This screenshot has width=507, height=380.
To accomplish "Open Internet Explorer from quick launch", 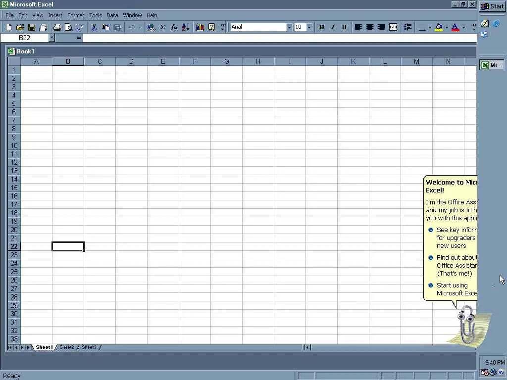I will (x=496, y=23).
